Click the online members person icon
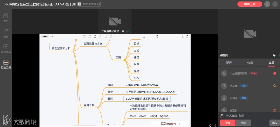Image resolution: width=280 pixels, height=127 pixels. [222, 116]
